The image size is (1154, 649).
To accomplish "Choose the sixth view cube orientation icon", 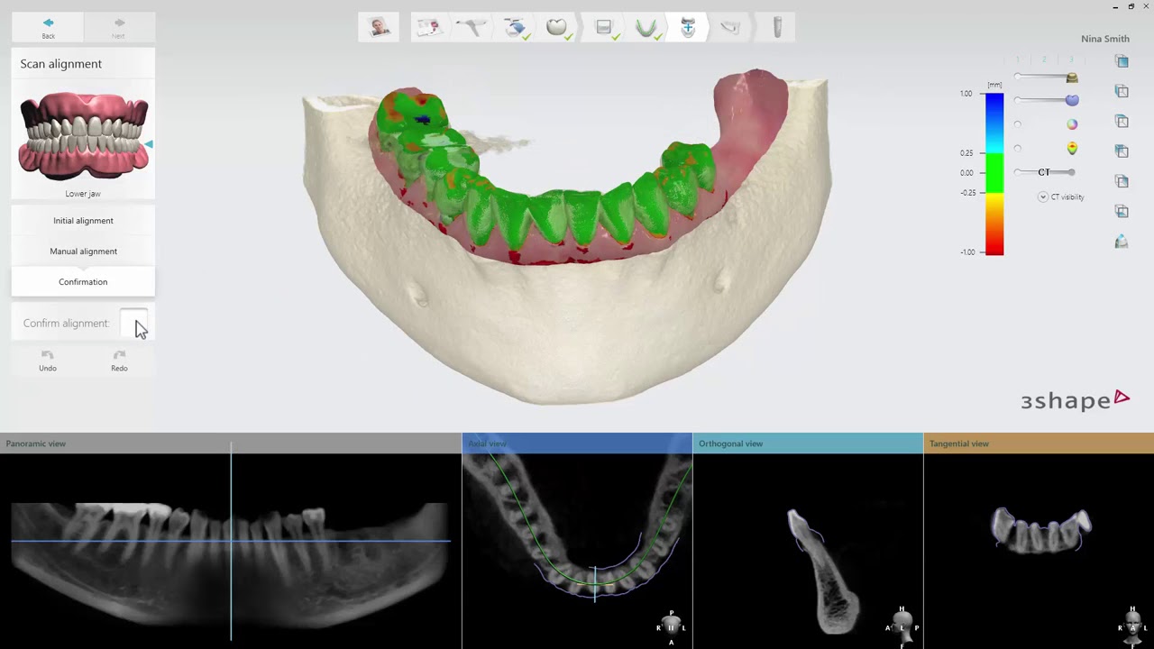I will pyautogui.click(x=1122, y=211).
